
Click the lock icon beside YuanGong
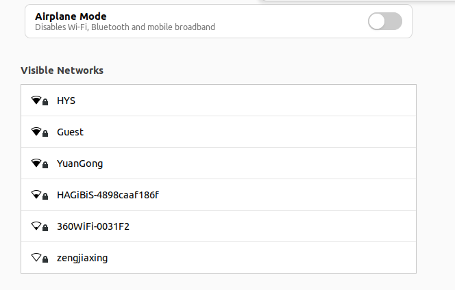(45, 165)
